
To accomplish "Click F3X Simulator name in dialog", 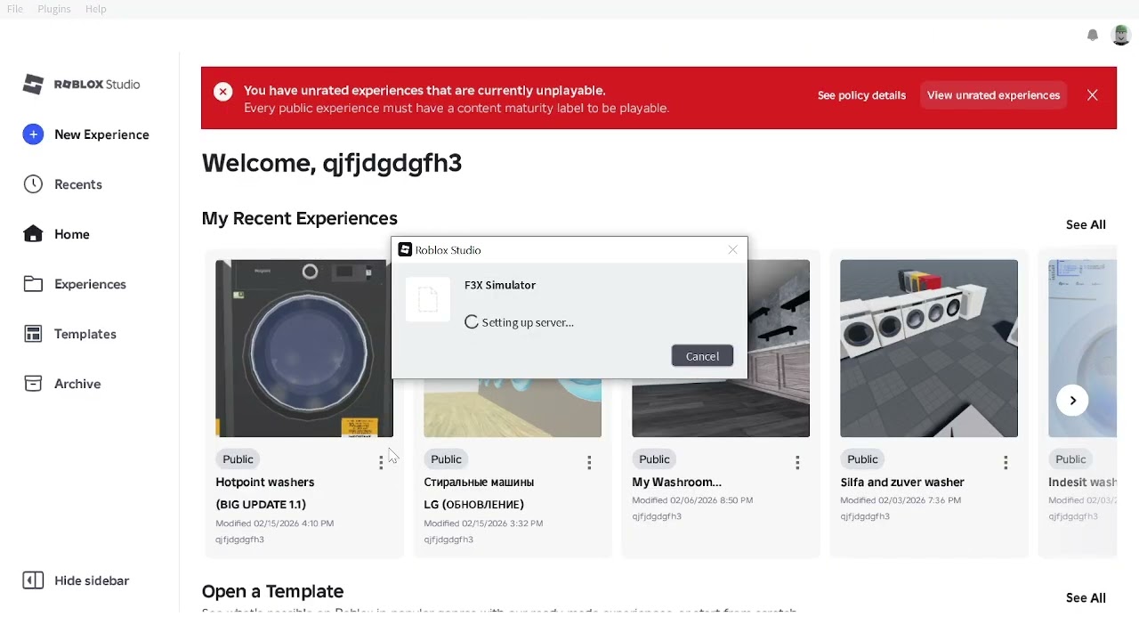I will pyautogui.click(x=500, y=285).
